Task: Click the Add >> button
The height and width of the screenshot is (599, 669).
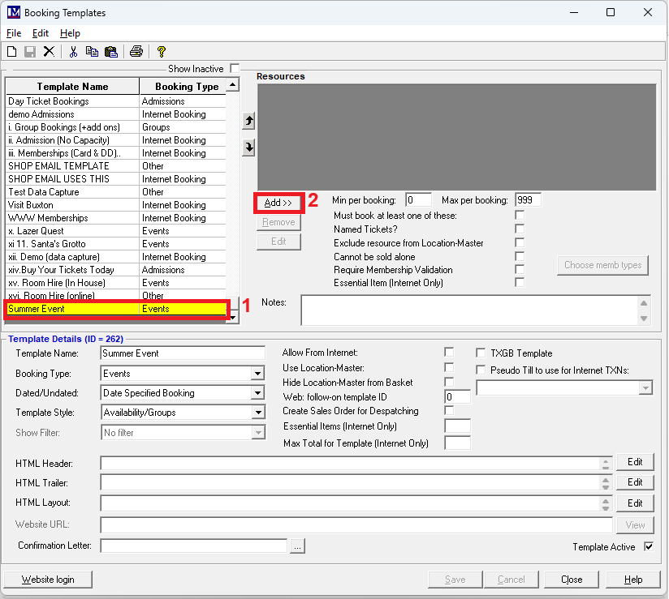Action: [278, 202]
